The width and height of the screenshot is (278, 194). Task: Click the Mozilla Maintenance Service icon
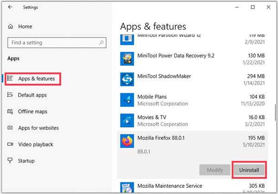pyautogui.click(x=126, y=187)
